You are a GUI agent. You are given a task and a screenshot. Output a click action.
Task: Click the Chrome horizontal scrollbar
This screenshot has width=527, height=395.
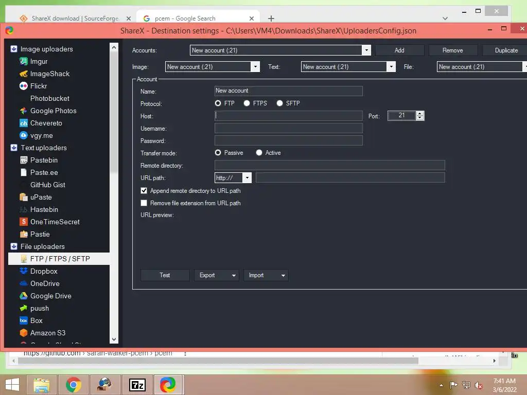(218, 361)
